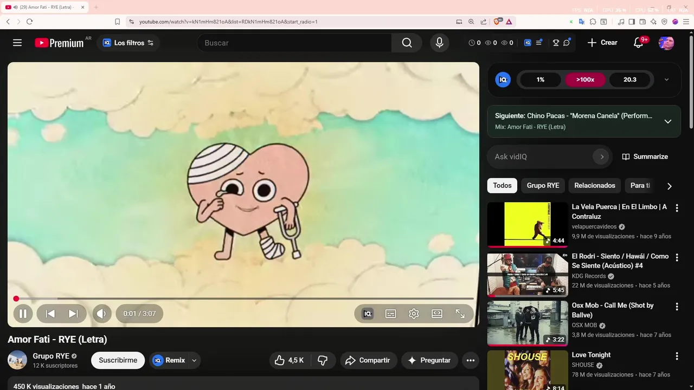Screen dimensions: 694x390
Task: Switch to theater mode
Action: click(x=437, y=314)
